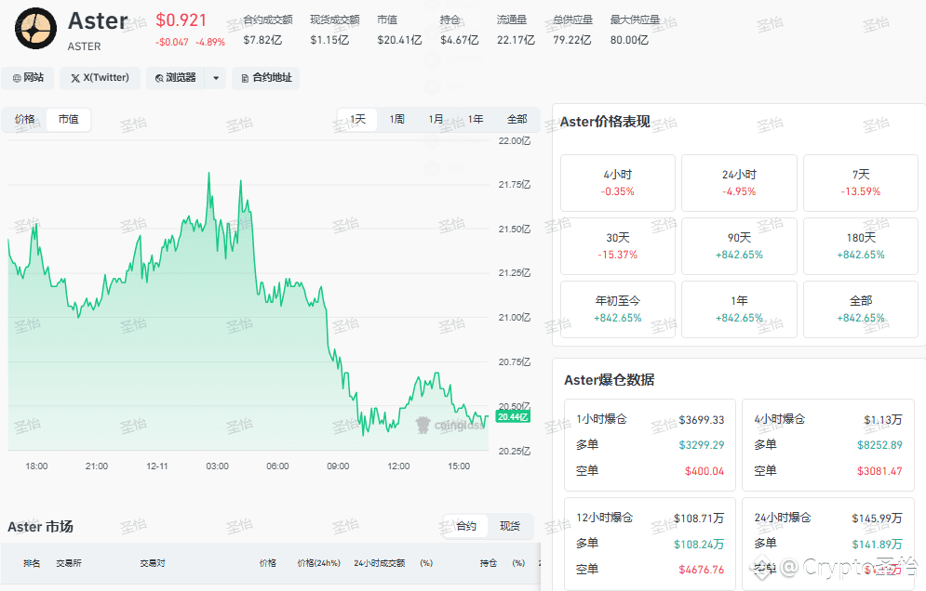Switch market list to 现货 tab
The height and width of the screenshot is (591, 926).
coord(510,526)
